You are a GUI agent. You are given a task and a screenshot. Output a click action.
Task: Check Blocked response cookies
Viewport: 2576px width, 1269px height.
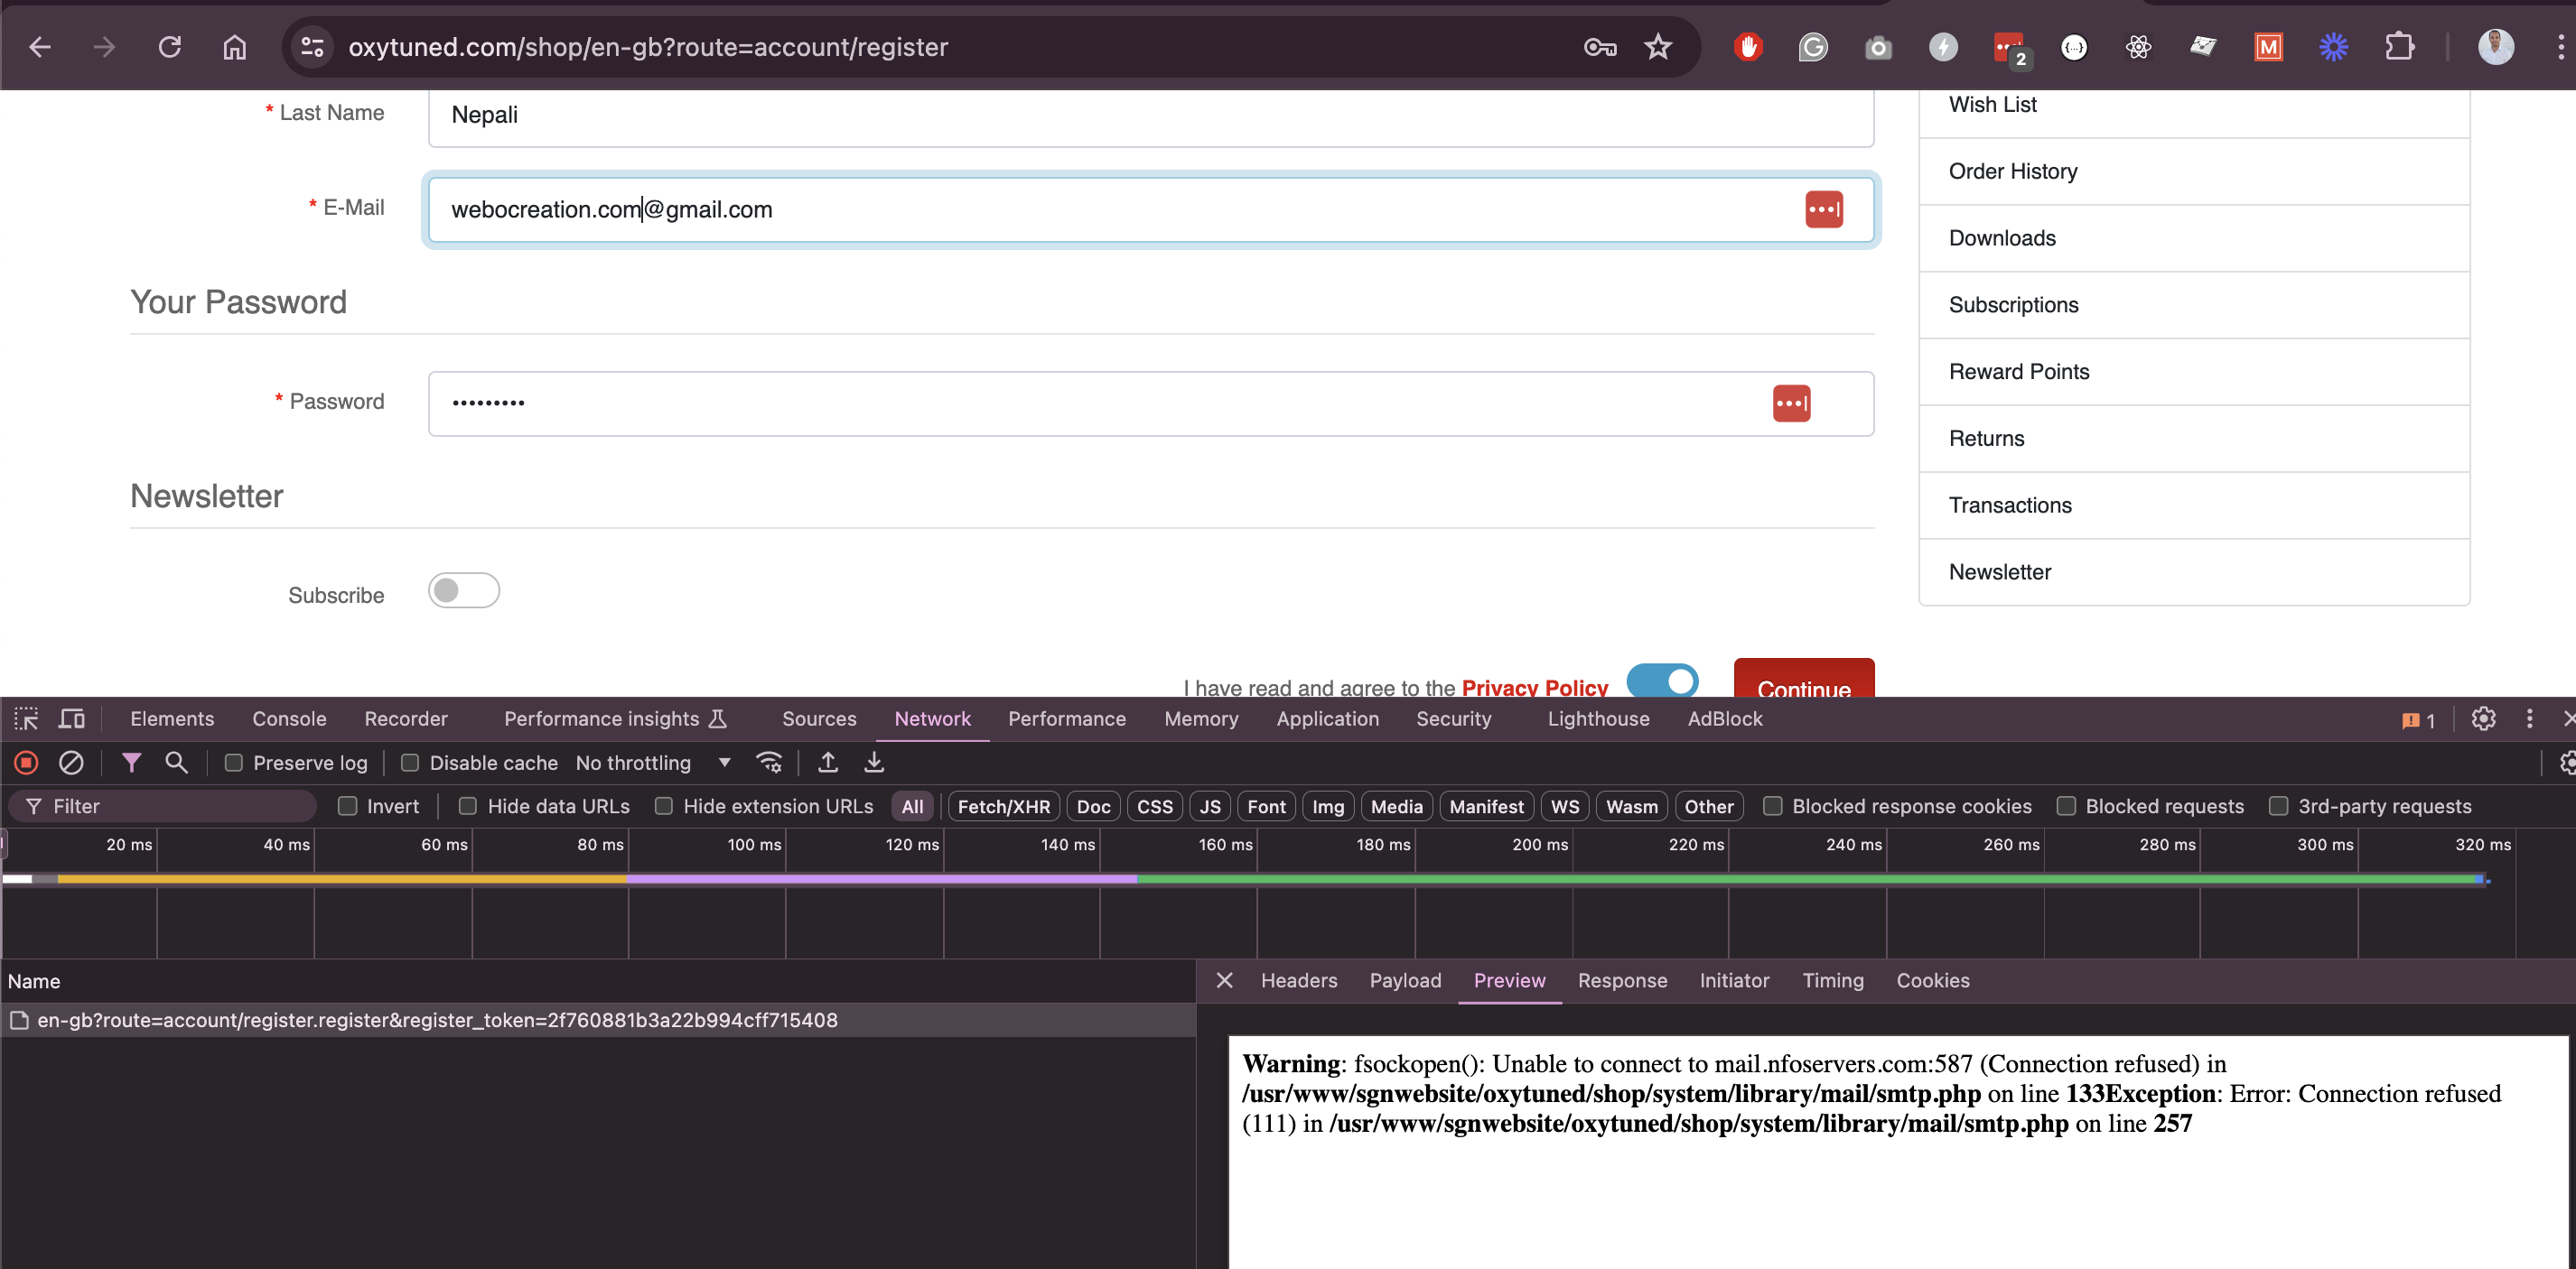1772,806
